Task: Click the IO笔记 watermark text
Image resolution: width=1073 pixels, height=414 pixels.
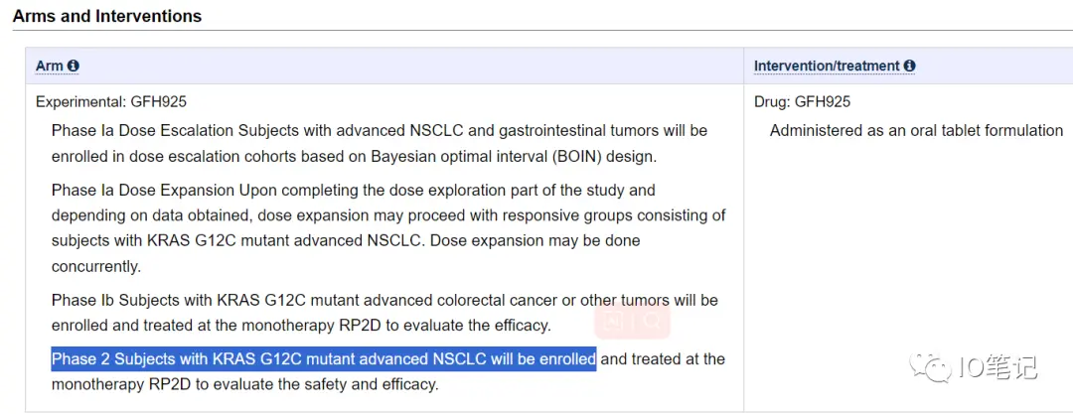Action: pyautogui.click(x=997, y=367)
